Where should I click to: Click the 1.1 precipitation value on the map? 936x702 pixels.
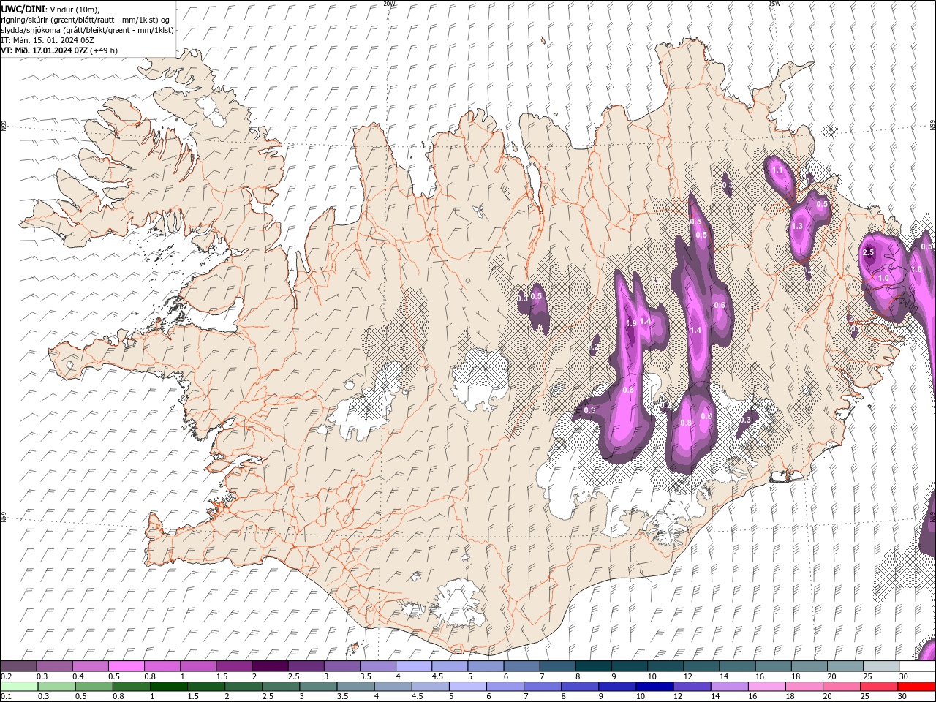[777, 170]
